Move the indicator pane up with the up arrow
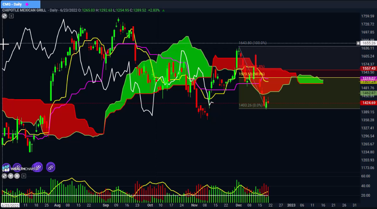The image size is (377, 209). [17, 176]
